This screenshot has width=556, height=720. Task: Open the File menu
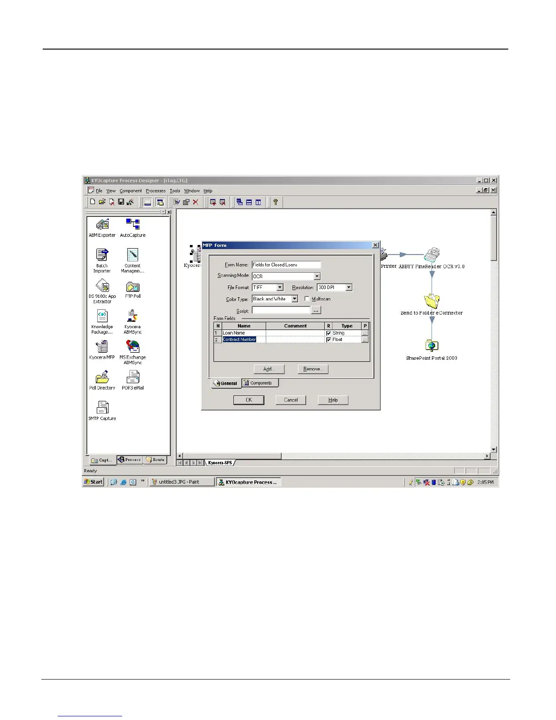99,191
